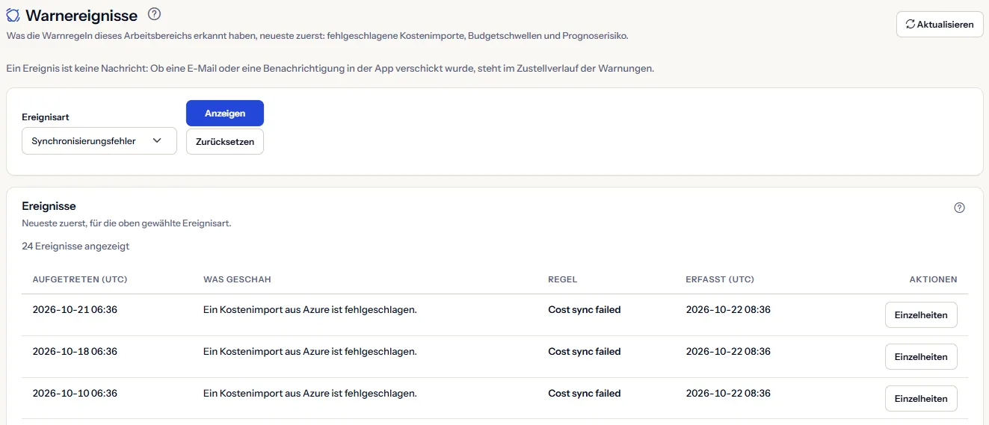Open the Ereignisart dropdown Synchronisierungsfehler

pos(99,140)
